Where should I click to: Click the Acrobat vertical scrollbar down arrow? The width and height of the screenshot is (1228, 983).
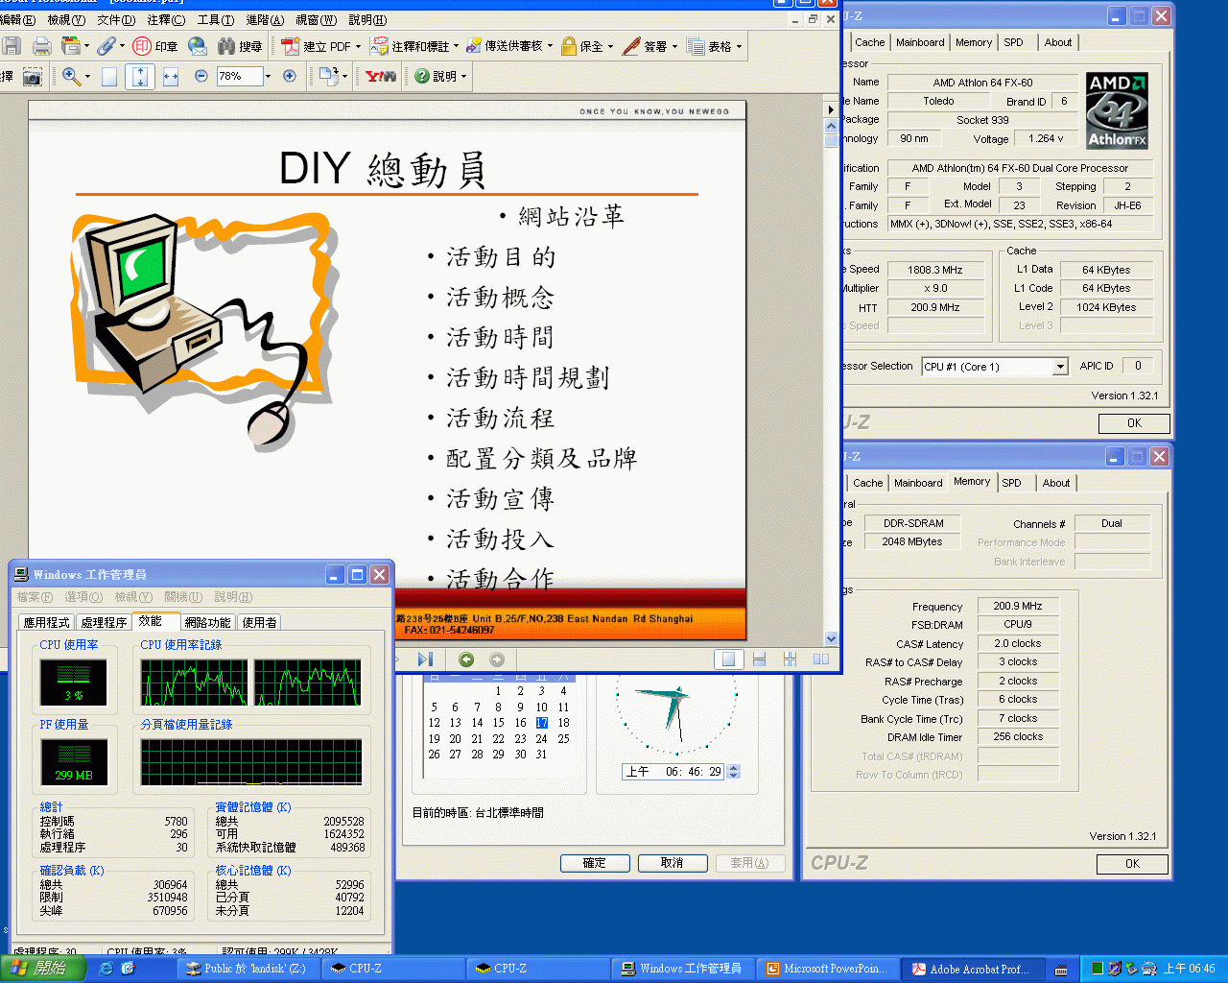(x=831, y=638)
